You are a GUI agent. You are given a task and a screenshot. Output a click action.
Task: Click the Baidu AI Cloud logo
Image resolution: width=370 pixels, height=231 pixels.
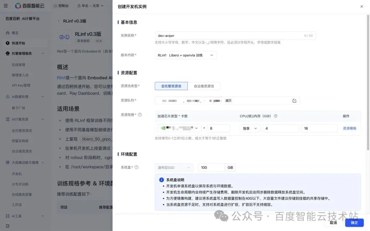pyautogui.click(x=29, y=6)
